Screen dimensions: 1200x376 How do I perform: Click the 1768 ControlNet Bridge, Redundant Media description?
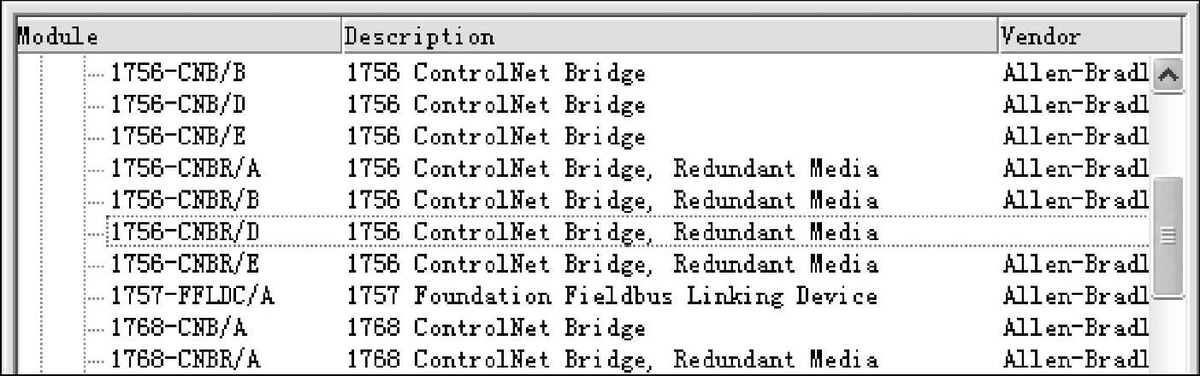(612, 360)
